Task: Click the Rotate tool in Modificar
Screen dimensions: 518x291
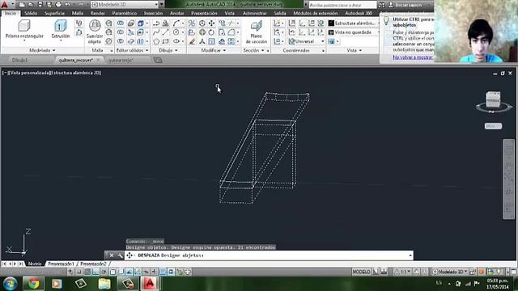Action: 211,32
